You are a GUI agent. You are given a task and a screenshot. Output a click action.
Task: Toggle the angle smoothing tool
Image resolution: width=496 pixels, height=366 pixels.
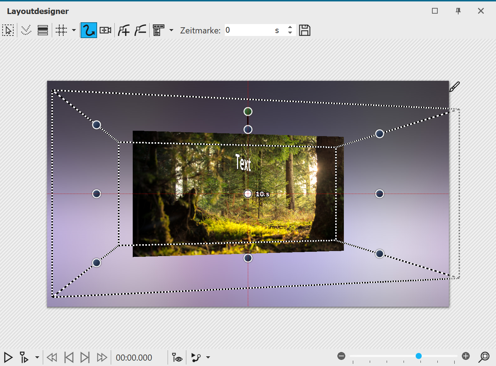(26, 30)
